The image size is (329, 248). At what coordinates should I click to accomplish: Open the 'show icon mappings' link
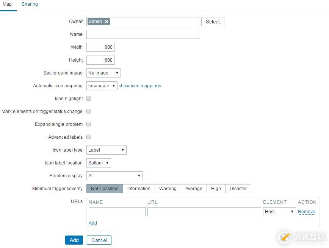pos(140,86)
